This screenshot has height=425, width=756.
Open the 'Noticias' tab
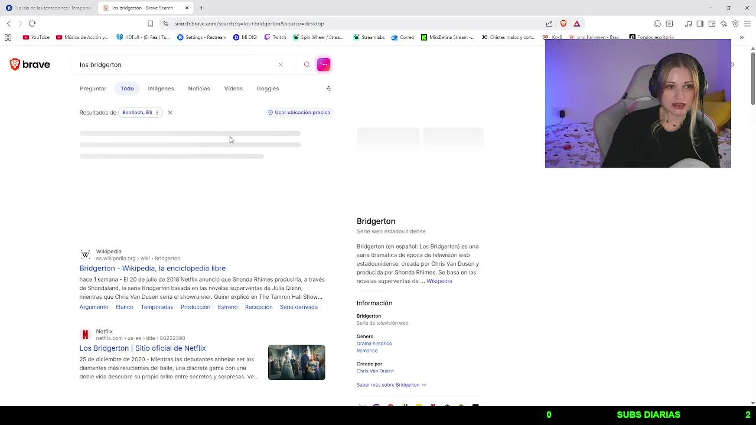(199, 89)
